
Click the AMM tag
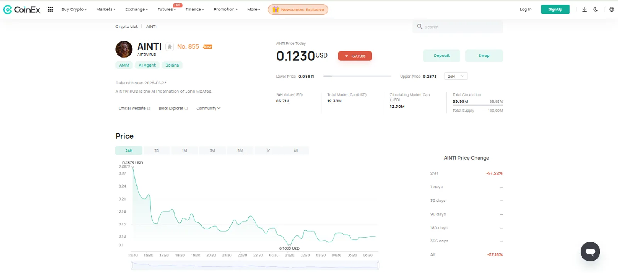(x=124, y=65)
